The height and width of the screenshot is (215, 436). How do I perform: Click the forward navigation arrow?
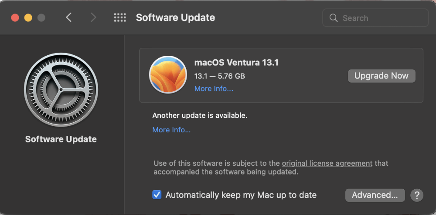point(93,18)
